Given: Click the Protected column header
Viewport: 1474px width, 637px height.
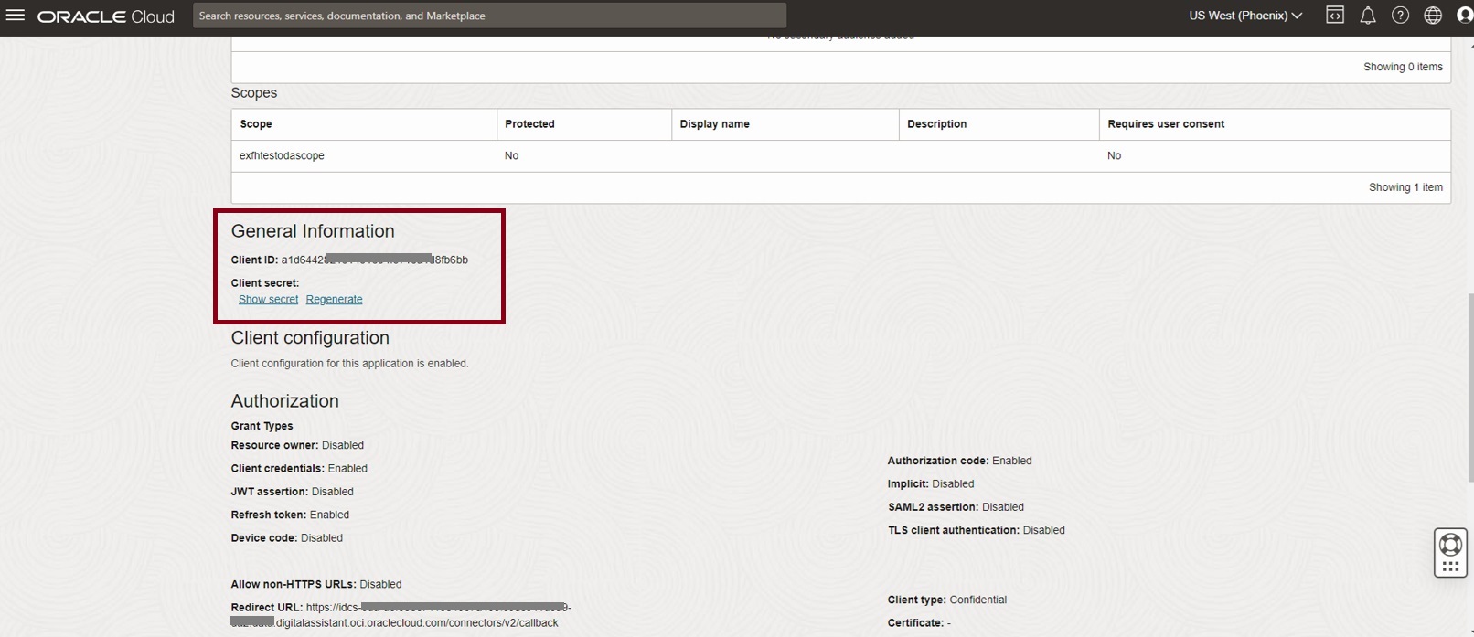Looking at the screenshot, I should (x=529, y=124).
